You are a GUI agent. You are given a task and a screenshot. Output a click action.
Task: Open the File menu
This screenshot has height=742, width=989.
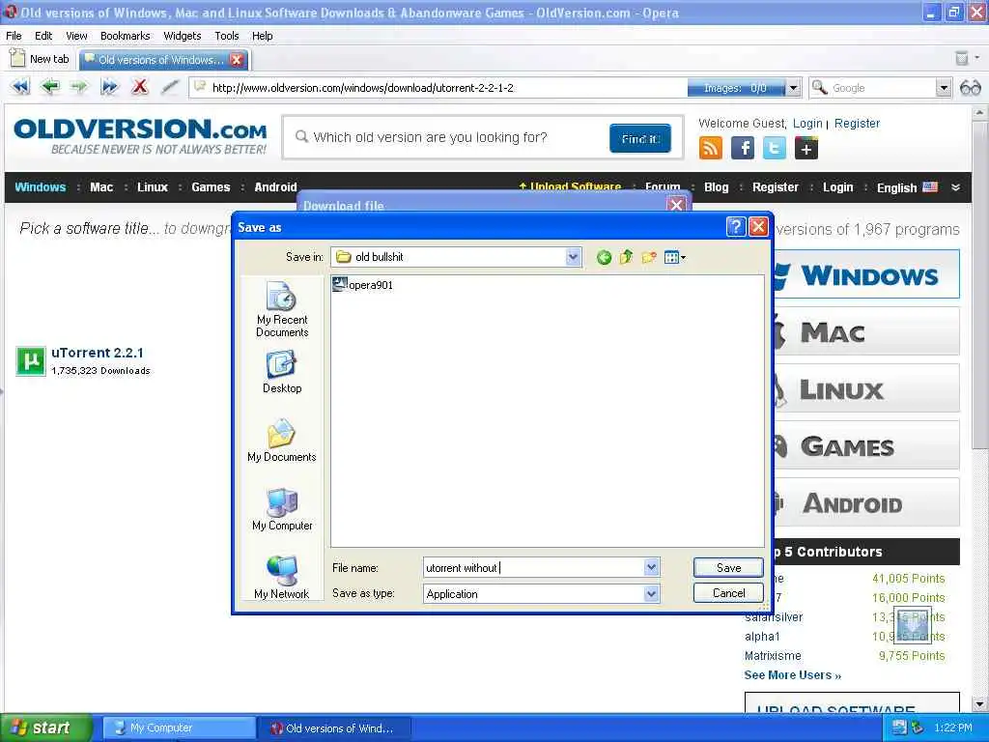pyautogui.click(x=14, y=36)
